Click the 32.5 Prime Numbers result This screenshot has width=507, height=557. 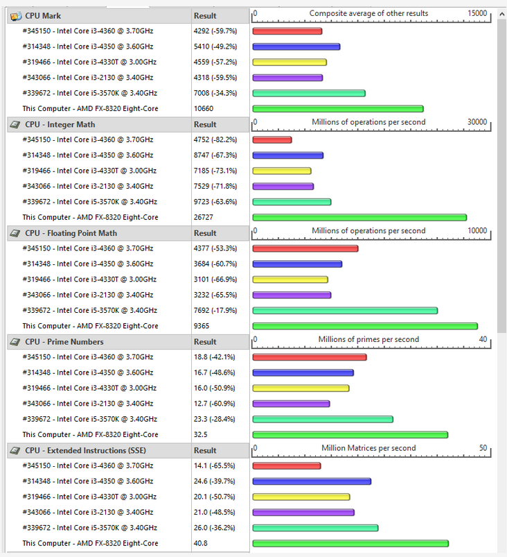tap(200, 435)
